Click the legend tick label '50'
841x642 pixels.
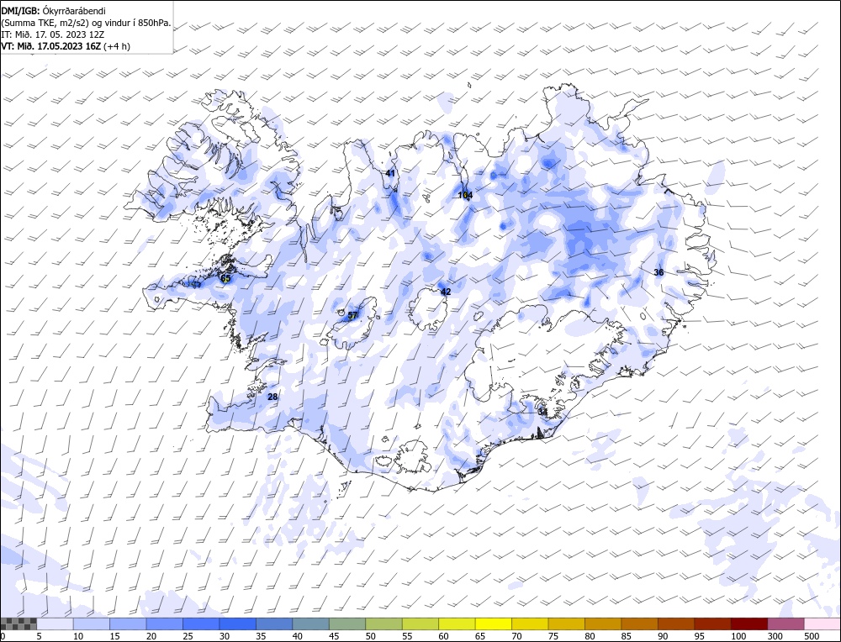click(x=370, y=636)
